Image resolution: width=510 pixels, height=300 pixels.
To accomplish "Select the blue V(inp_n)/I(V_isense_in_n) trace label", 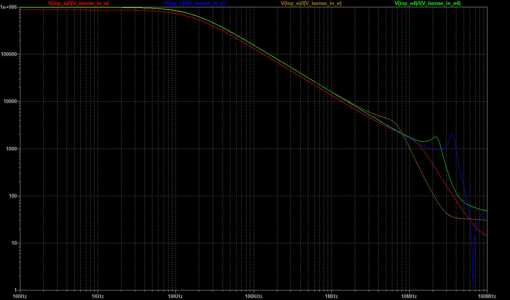I will tap(194, 3).
